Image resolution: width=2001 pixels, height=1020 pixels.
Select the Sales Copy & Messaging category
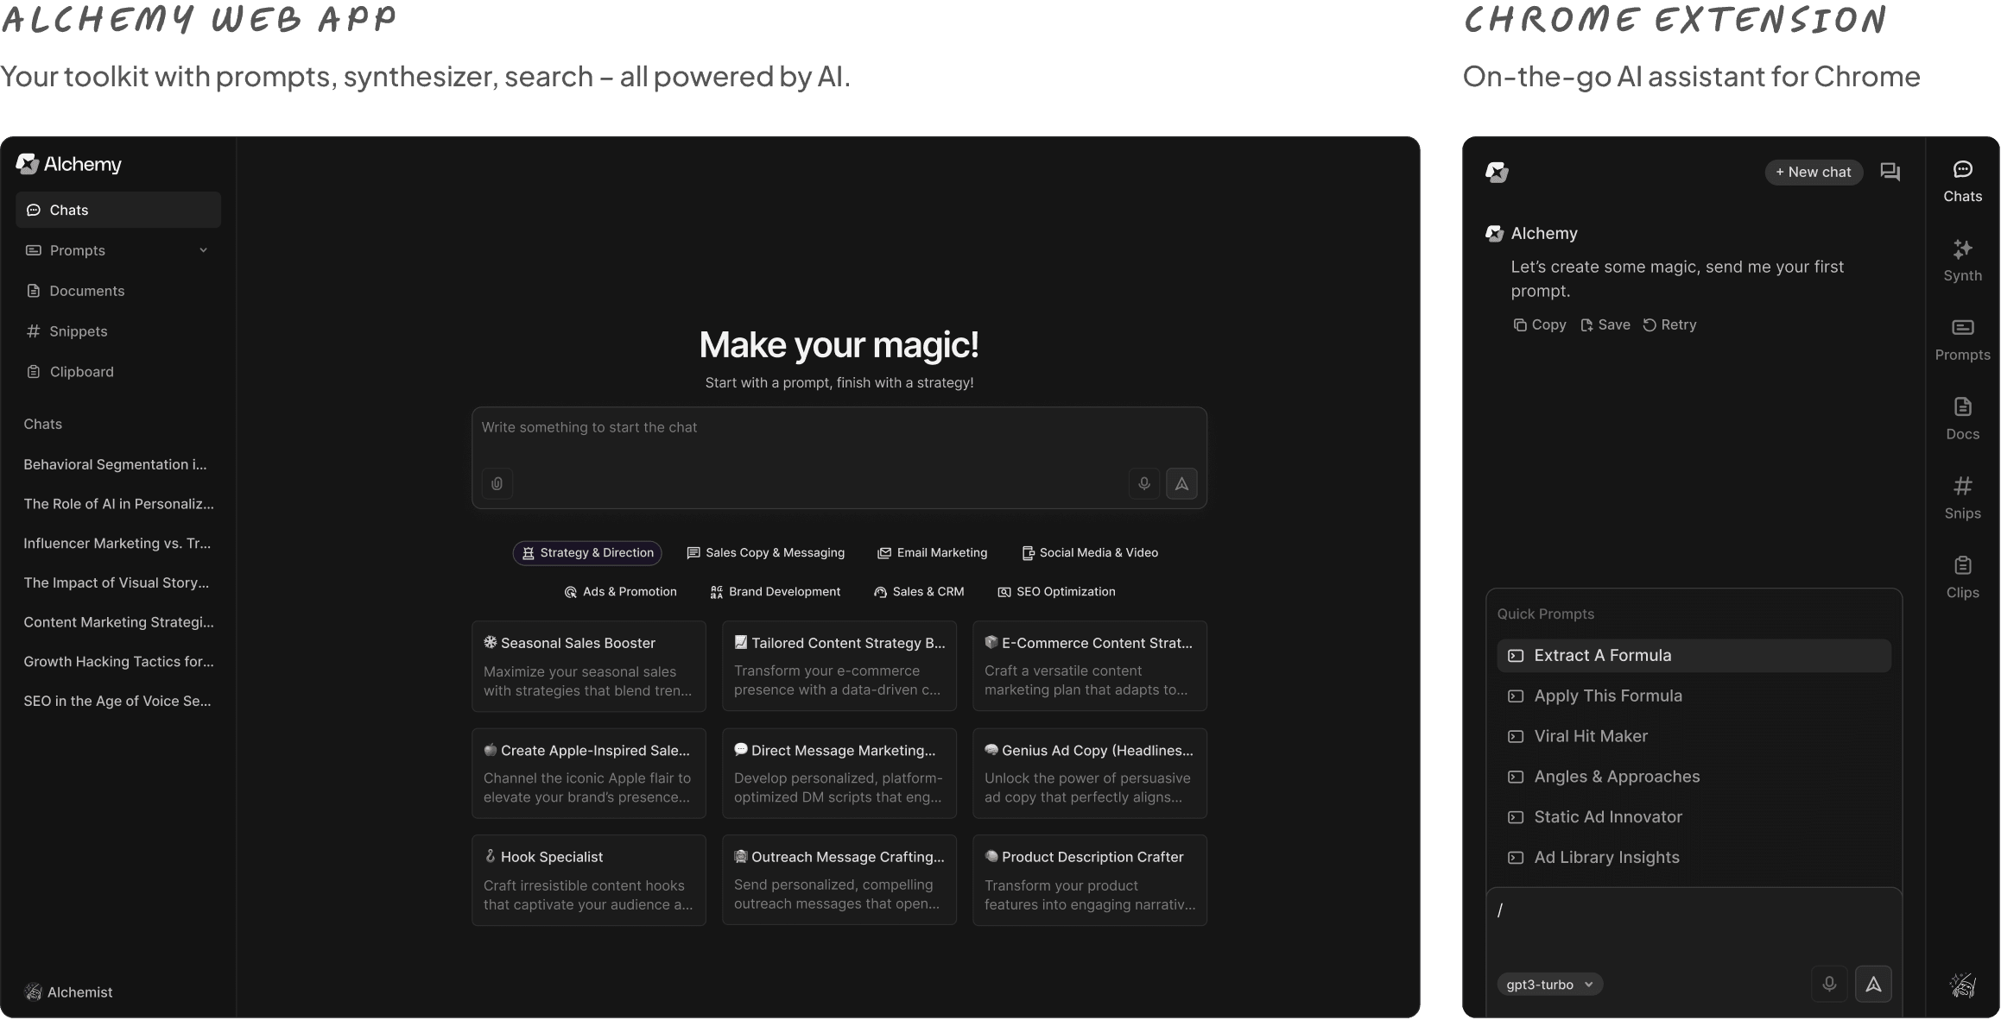766,553
